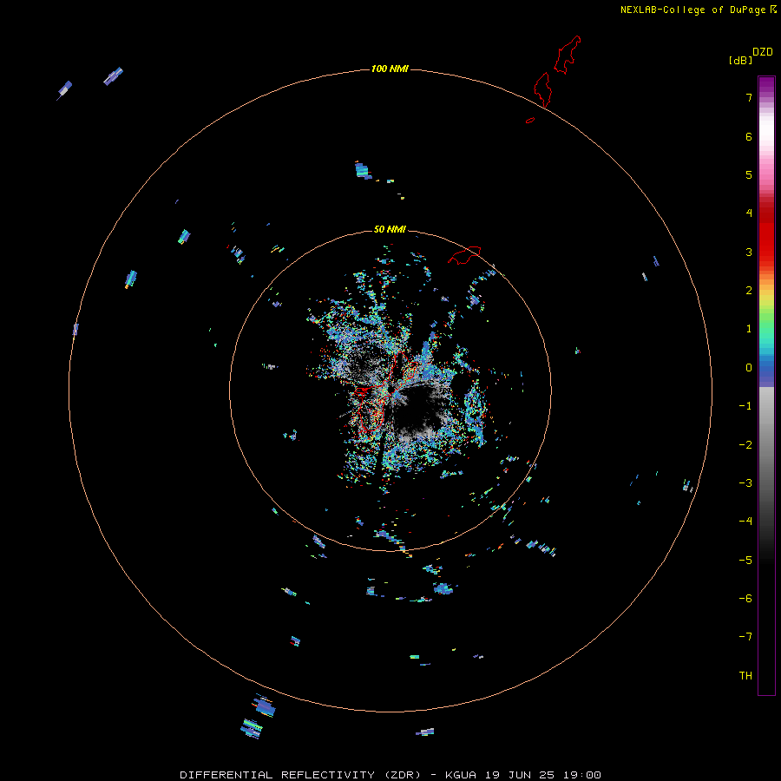The image size is (781, 781).
Task: Click the 50 NMI range ring label
Action: (390, 229)
